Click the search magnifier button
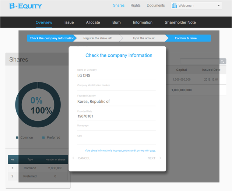This screenshot has width=232, height=191. tap(222, 61)
